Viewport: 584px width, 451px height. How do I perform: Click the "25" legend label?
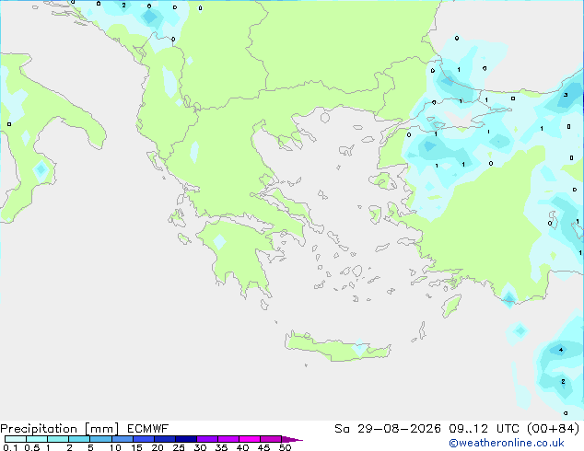[179, 447]
